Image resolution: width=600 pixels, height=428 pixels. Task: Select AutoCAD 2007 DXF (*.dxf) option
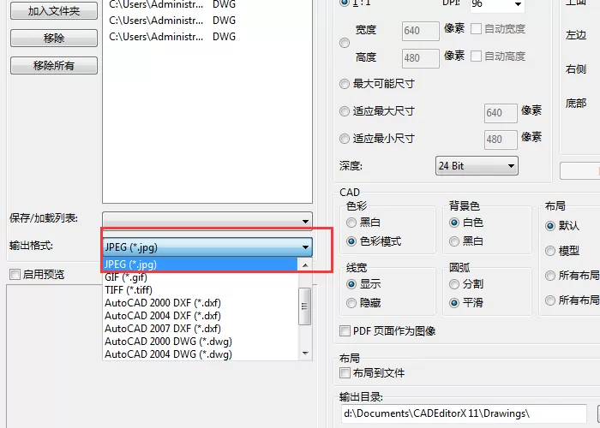click(163, 329)
